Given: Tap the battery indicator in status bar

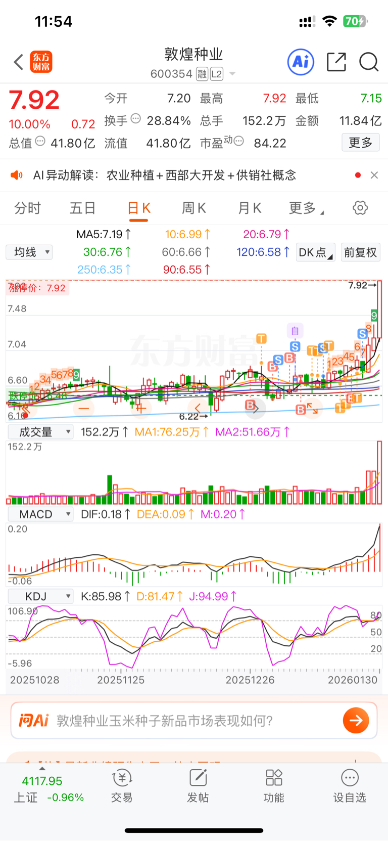Looking at the screenshot, I should [356, 21].
